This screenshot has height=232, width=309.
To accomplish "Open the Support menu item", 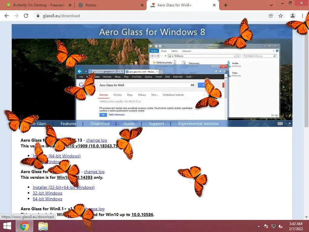I will pyautogui.click(x=157, y=124).
